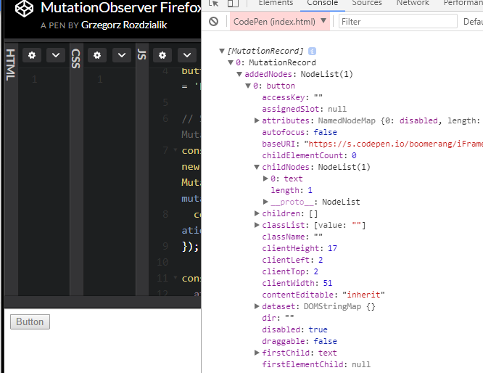Click the CodePen logo icon

tap(25, 8)
